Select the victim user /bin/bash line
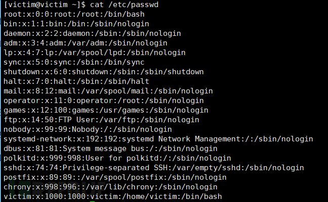328x202 pixels. 113,196
